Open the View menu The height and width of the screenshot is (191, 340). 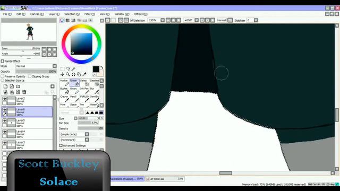click(x=105, y=14)
